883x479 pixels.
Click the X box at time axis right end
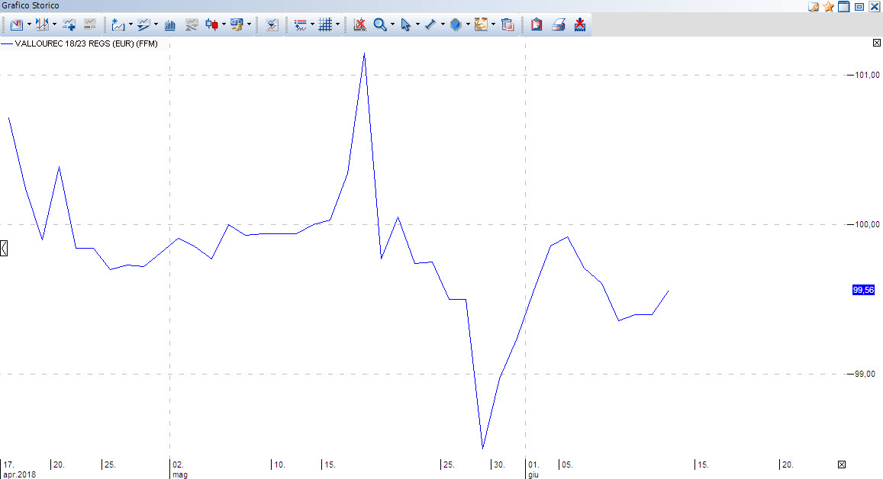click(842, 465)
